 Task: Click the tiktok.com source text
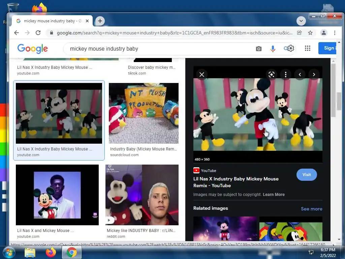pos(137,73)
